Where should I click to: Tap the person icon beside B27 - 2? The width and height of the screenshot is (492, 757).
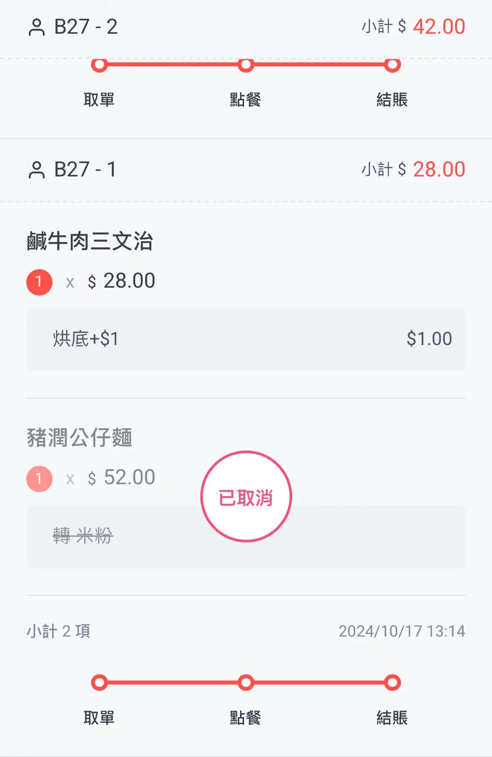coord(36,27)
